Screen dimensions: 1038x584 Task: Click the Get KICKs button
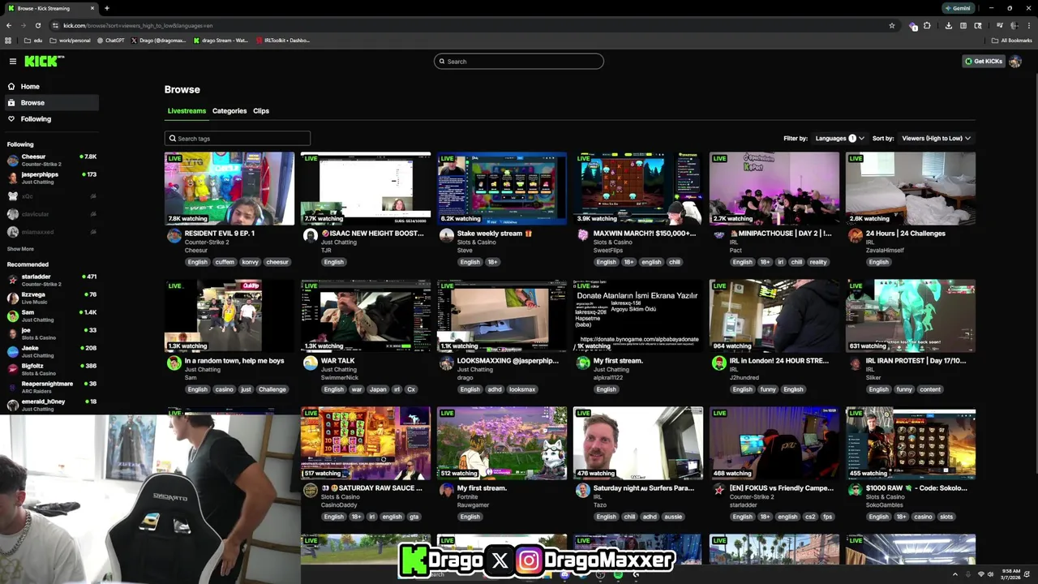[983, 61]
